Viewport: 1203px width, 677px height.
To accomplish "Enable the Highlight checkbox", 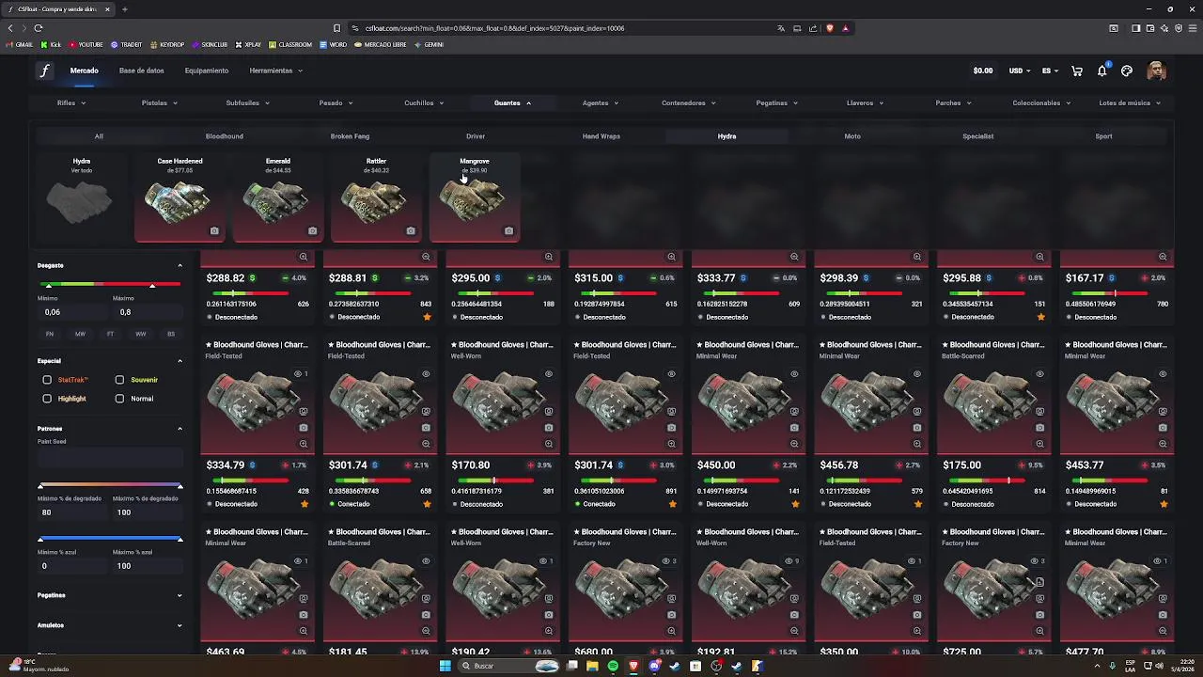I will click(47, 399).
